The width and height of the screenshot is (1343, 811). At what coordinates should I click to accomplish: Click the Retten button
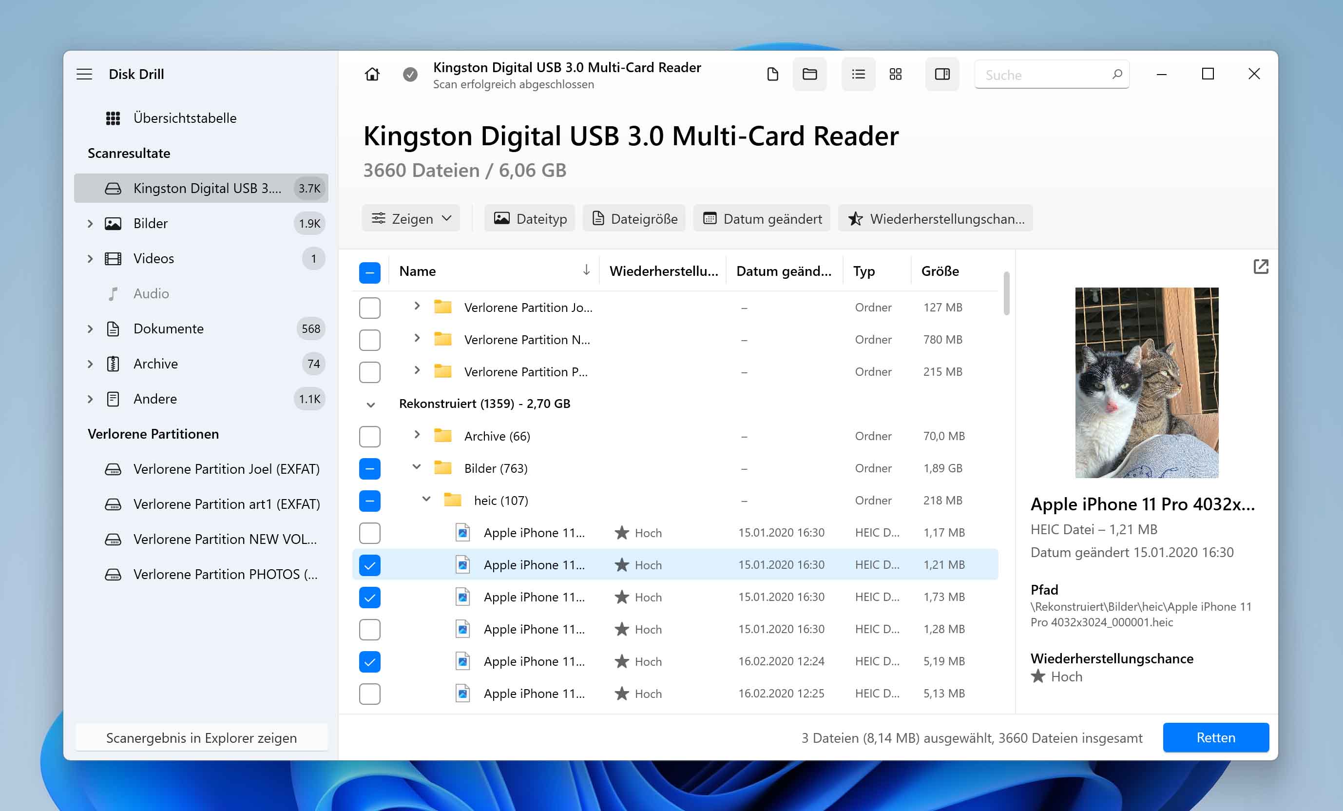coord(1215,737)
